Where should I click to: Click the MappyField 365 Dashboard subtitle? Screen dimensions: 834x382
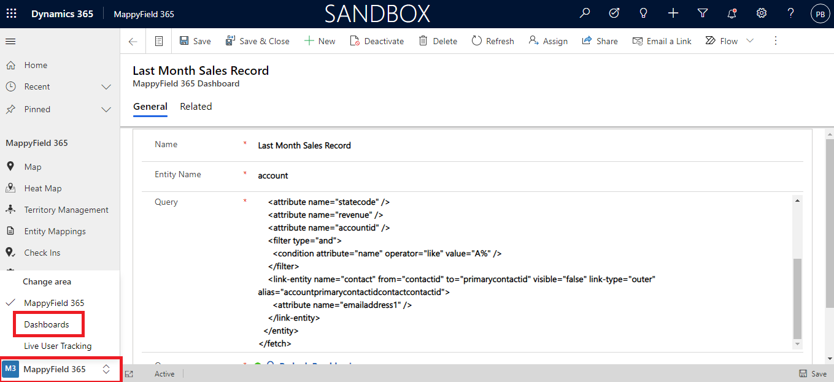pos(186,83)
